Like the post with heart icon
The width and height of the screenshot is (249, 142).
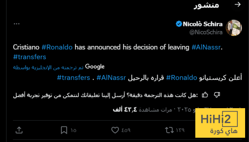point(115,130)
